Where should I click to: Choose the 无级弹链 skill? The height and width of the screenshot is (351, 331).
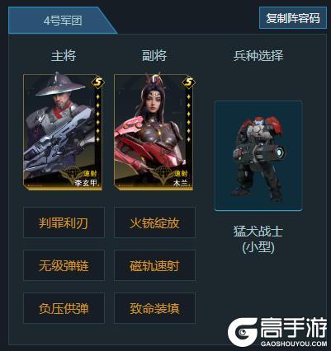(64, 265)
